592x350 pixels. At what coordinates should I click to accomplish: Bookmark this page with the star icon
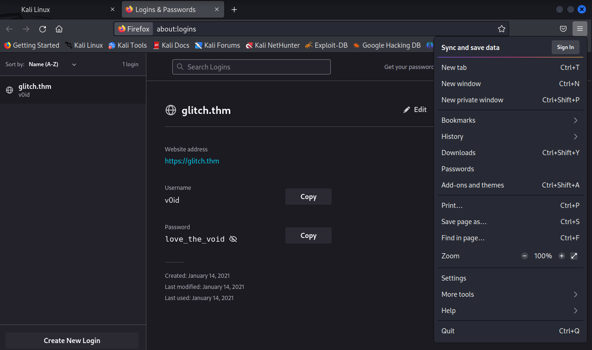coord(501,29)
